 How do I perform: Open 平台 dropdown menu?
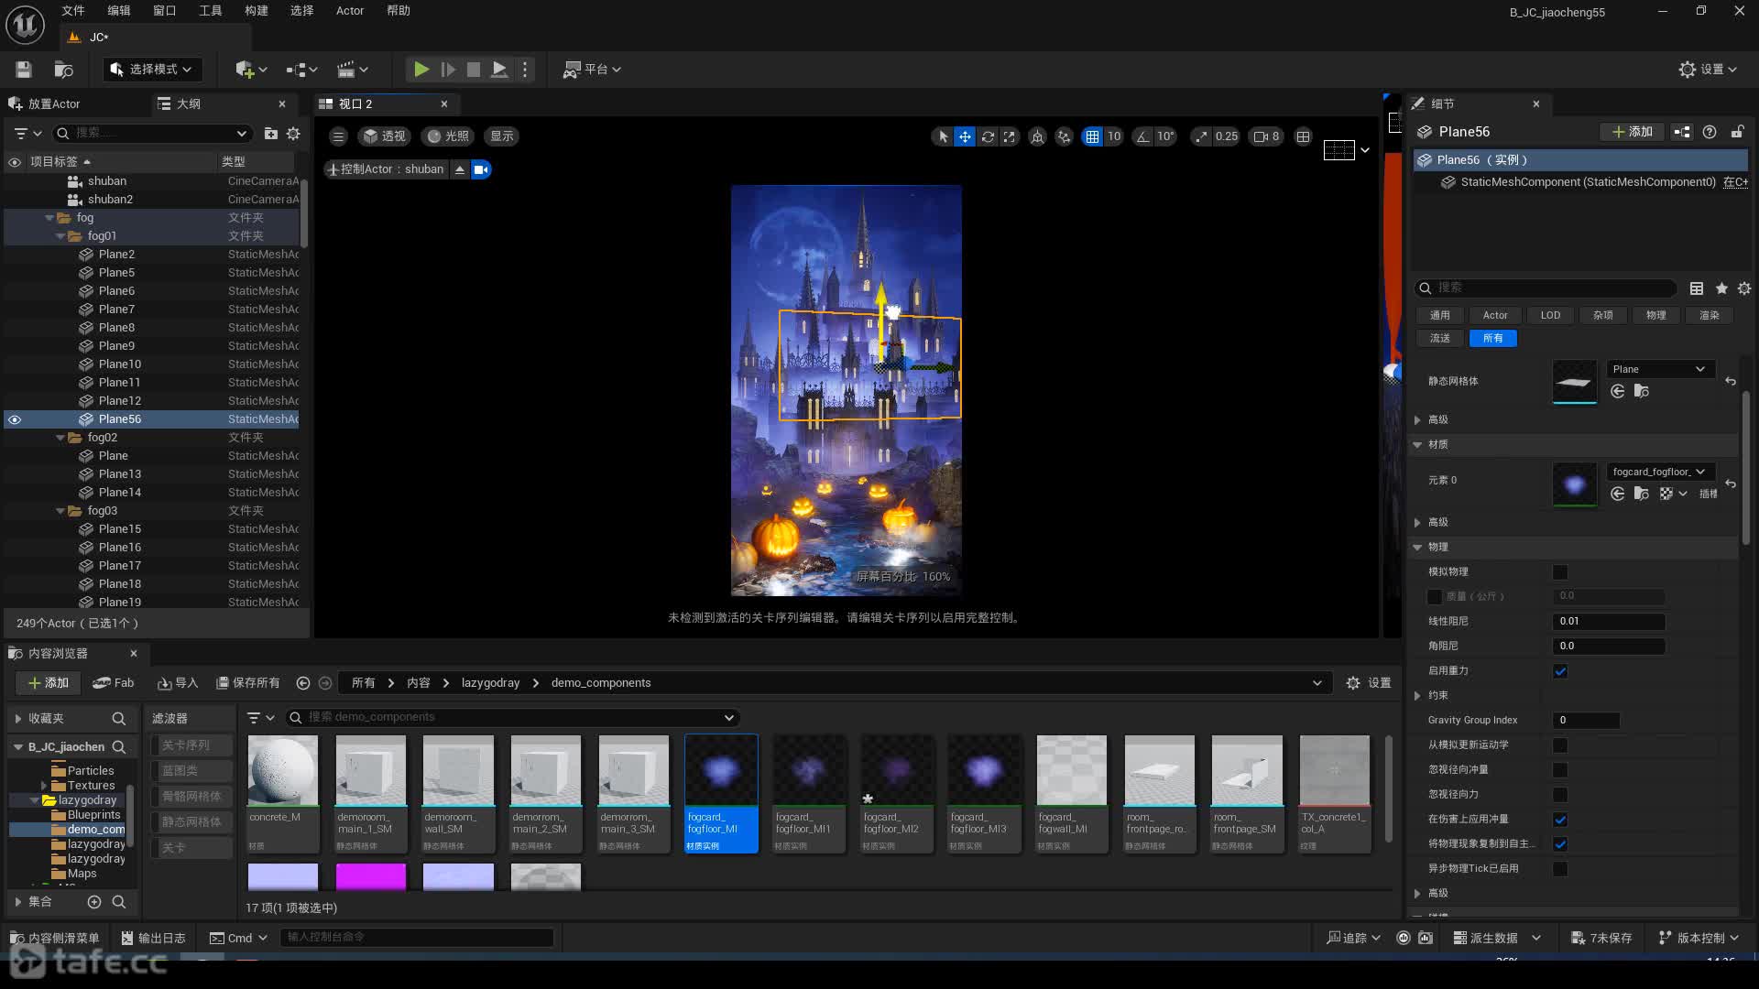(x=592, y=69)
